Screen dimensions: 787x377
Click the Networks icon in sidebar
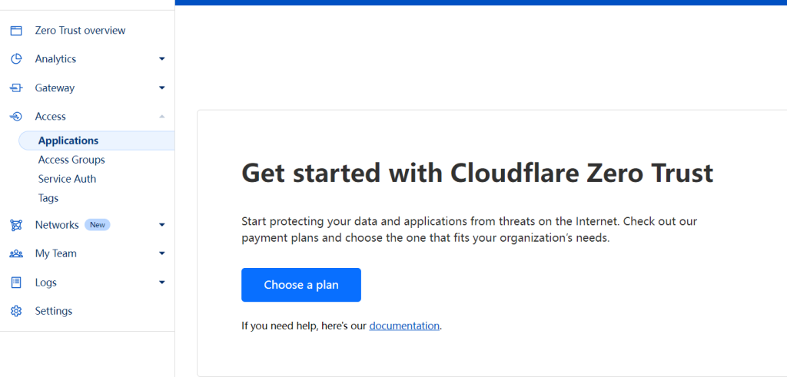(x=16, y=225)
